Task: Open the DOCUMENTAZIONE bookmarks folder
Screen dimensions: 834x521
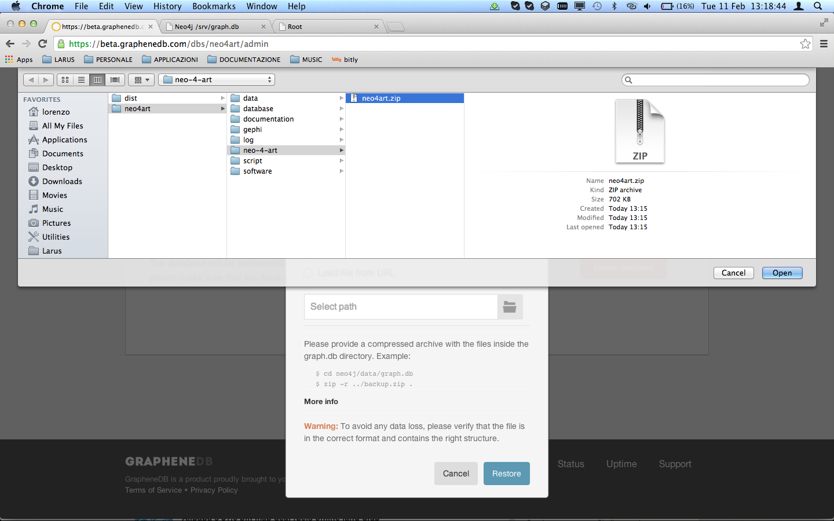Action: point(244,59)
